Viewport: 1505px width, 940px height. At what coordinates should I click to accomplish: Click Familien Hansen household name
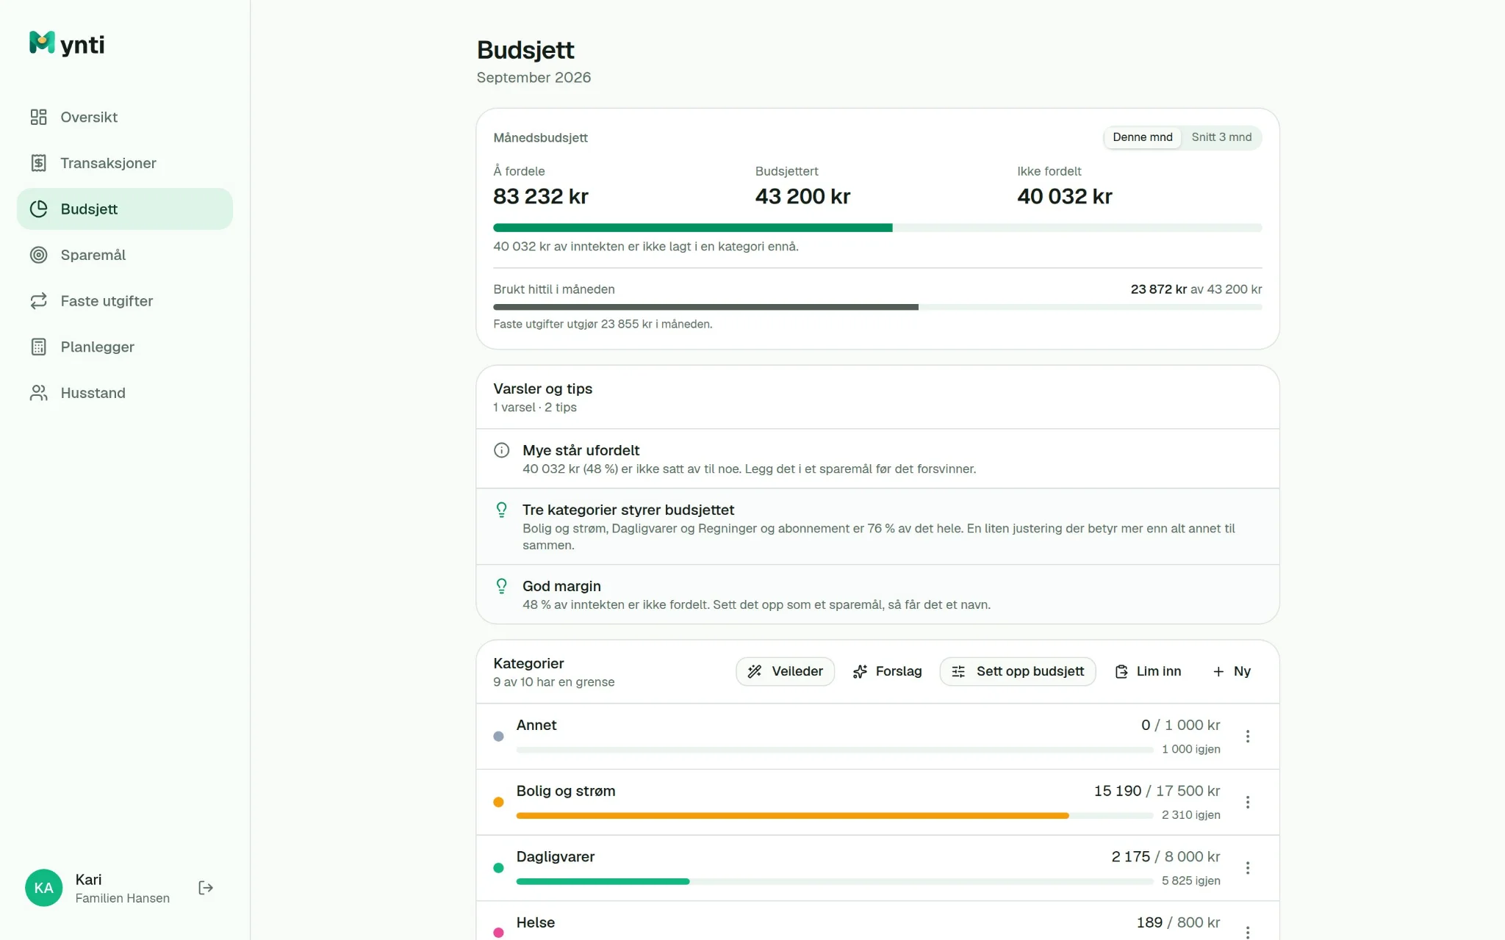122,898
